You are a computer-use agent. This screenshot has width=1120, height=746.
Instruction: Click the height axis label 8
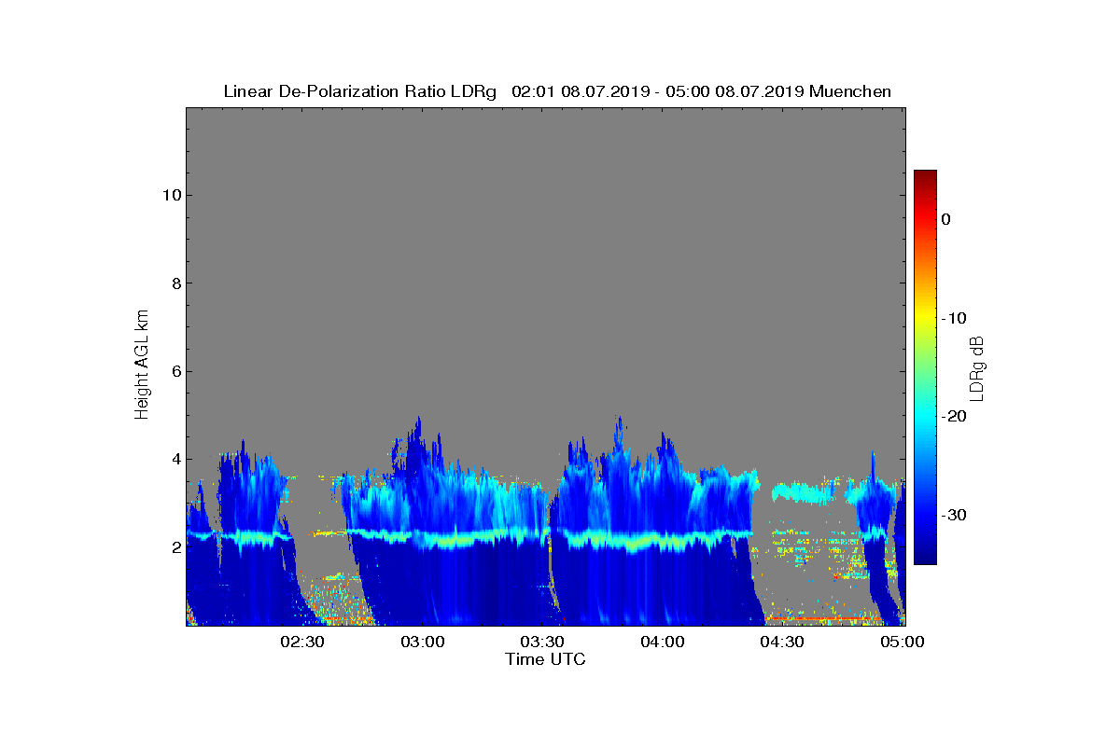tap(175, 283)
